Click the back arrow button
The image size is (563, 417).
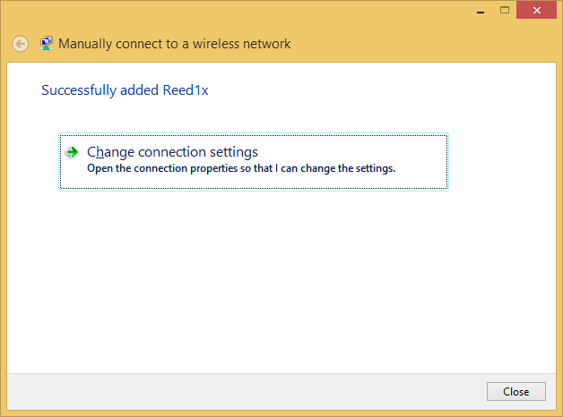tap(20, 44)
